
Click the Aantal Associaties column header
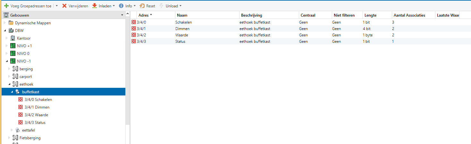[x=409, y=15]
